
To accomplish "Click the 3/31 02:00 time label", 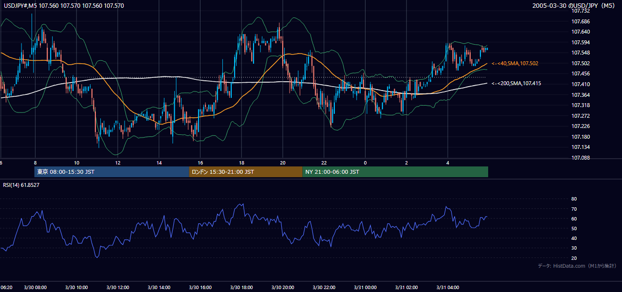I will tap(406, 288).
